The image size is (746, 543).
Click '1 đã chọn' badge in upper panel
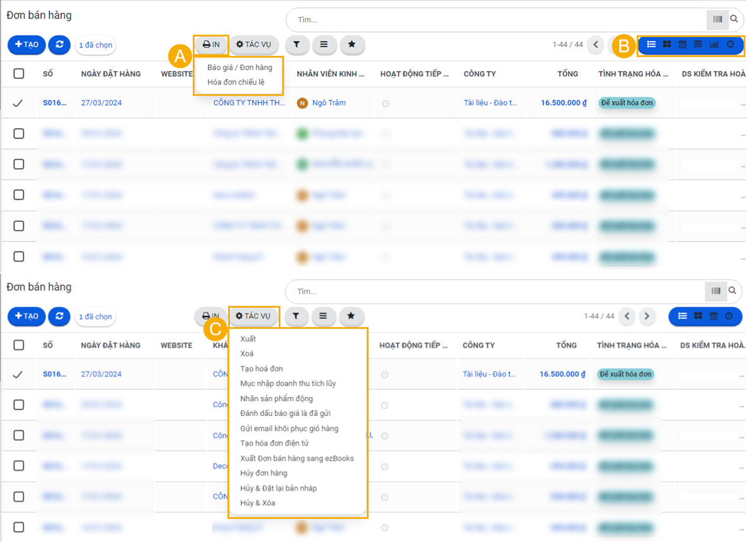(95, 46)
